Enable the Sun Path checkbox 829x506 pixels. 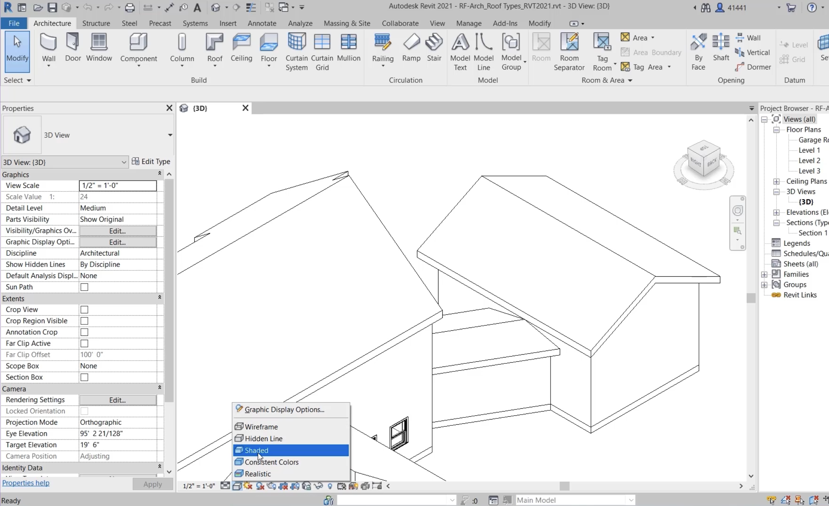click(x=84, y=287)
